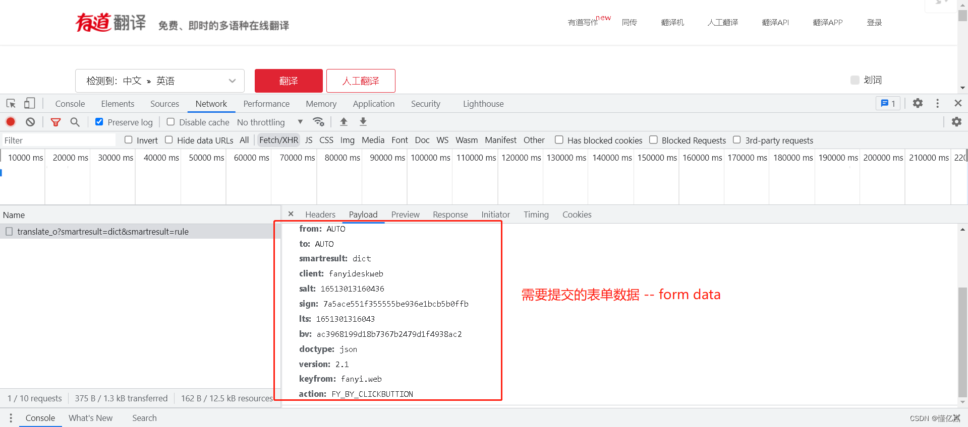Image resolution: width=968 pixels, height=427 pixels.
Task: Close the DevTools panel
Action: click(958, 103)
